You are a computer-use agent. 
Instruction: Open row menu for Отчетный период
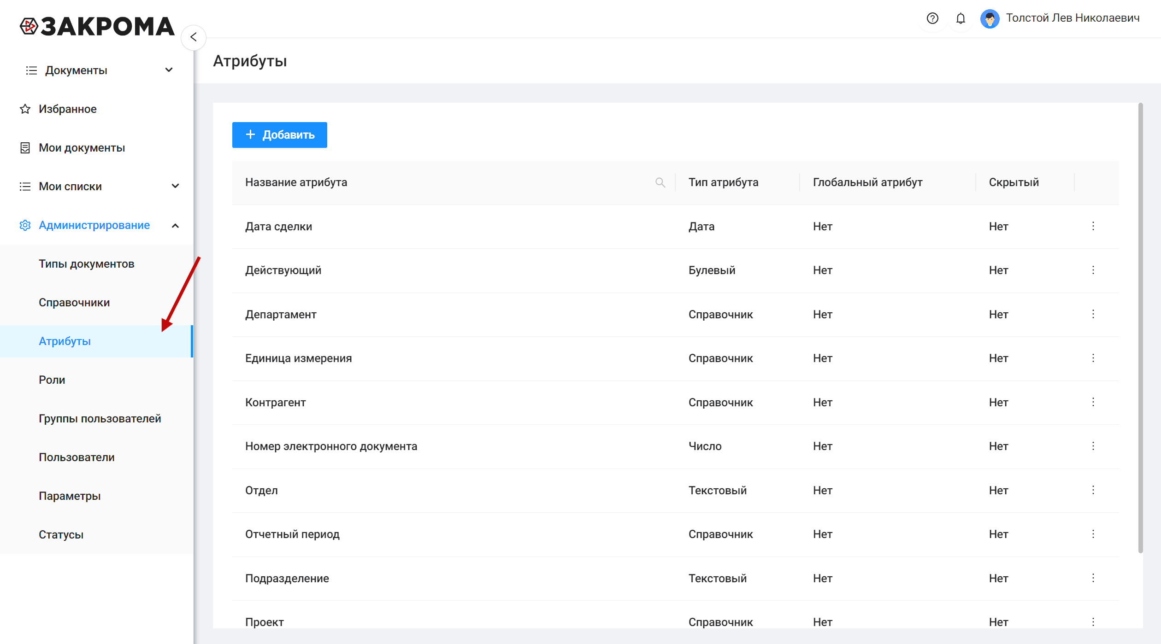(x=1093, y=534)
